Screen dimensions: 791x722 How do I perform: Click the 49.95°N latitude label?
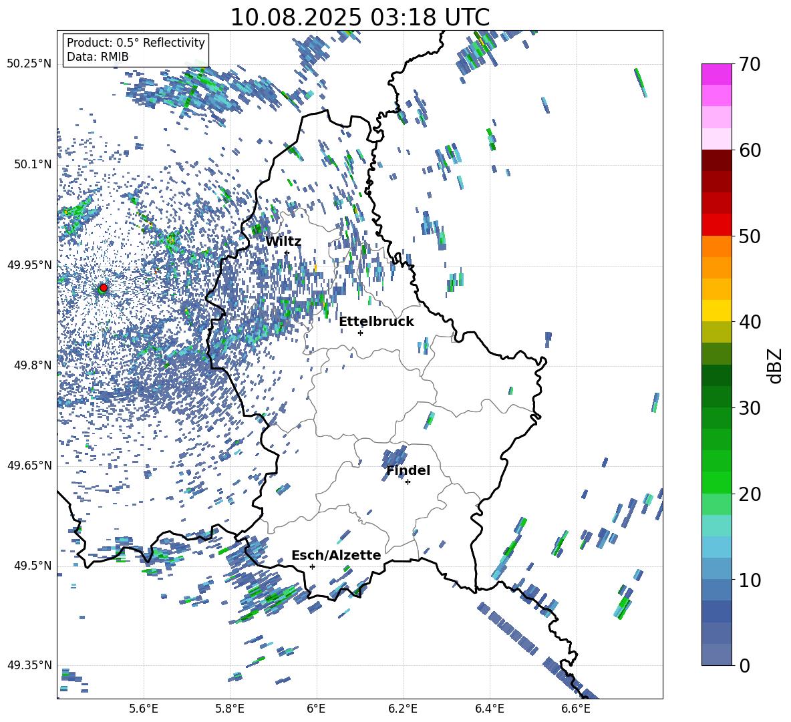coord(29,265)
